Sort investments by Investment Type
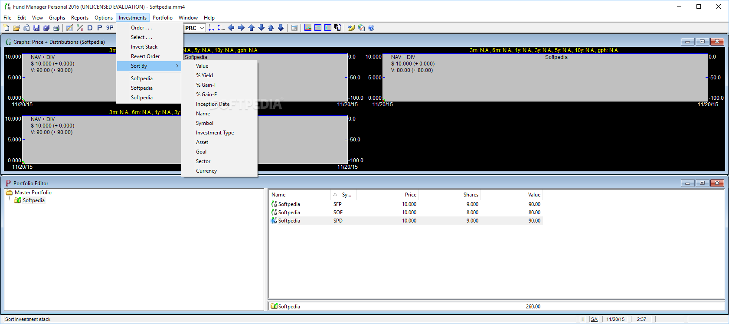This screenshot has width=729, height=324. [219, 133]
